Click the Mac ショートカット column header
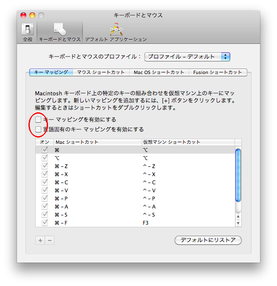The width and height of the screenshot is (277, 286). tap(98, 142)
